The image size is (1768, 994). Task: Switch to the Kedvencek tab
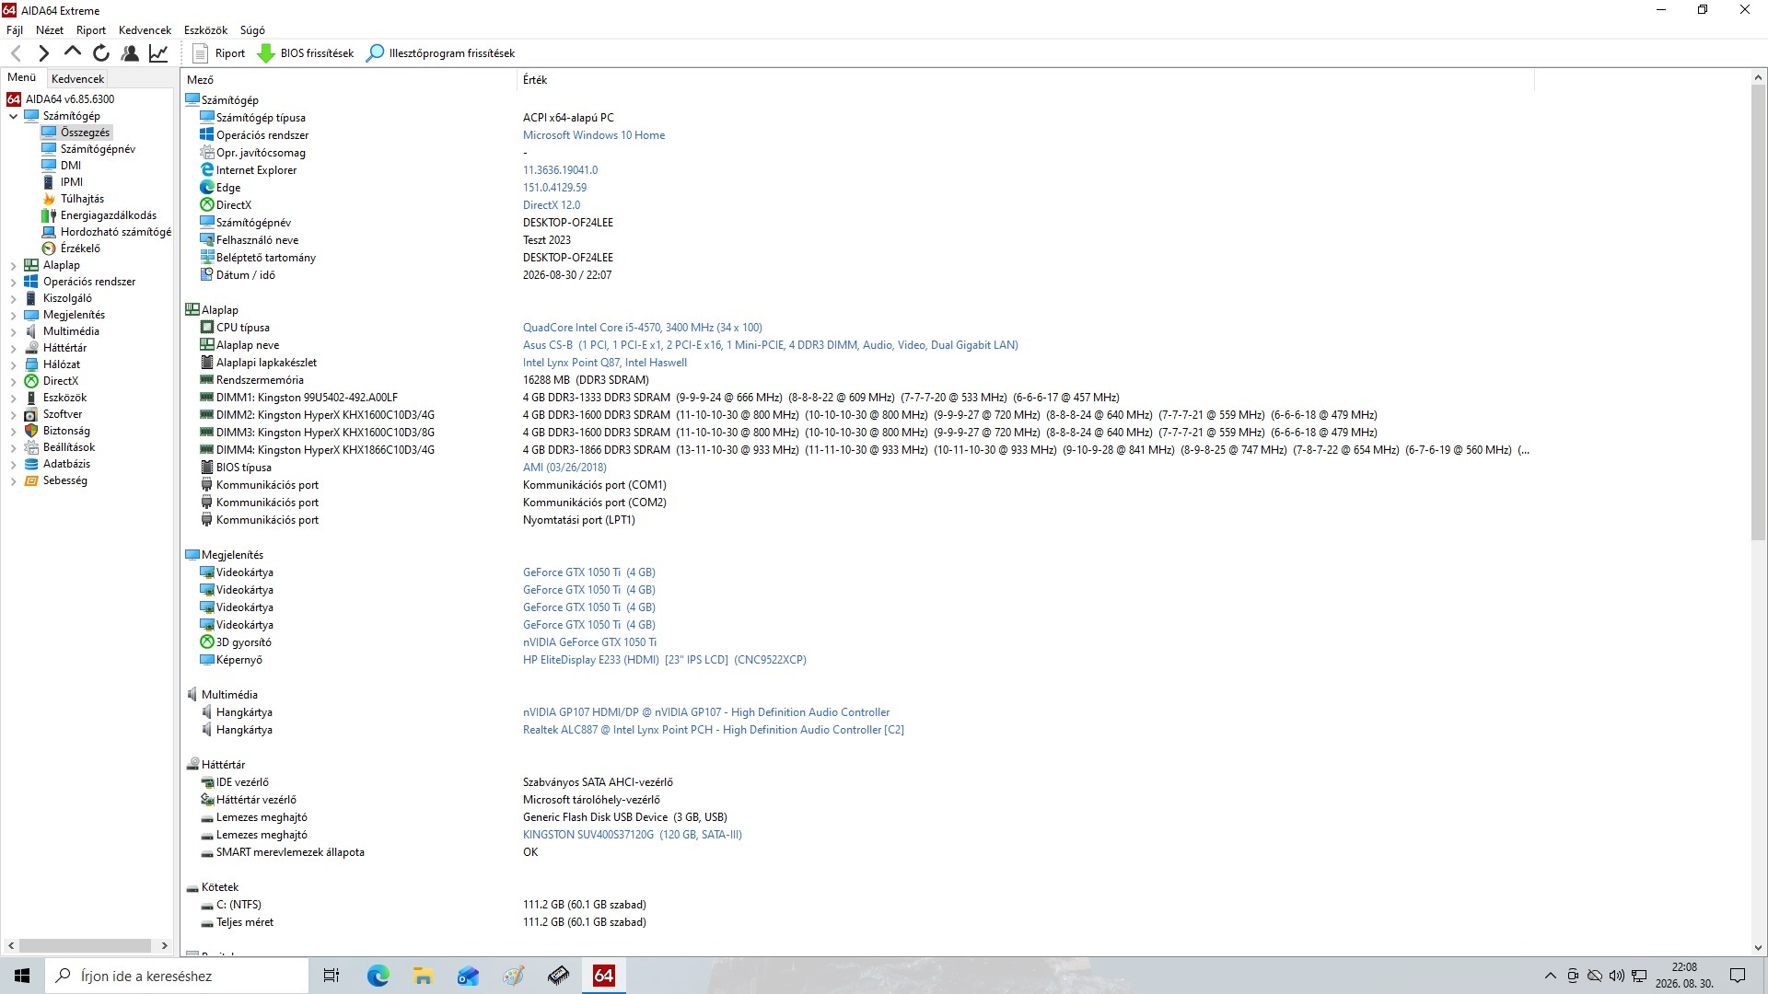pyautogui.click(x=78, y=79)
